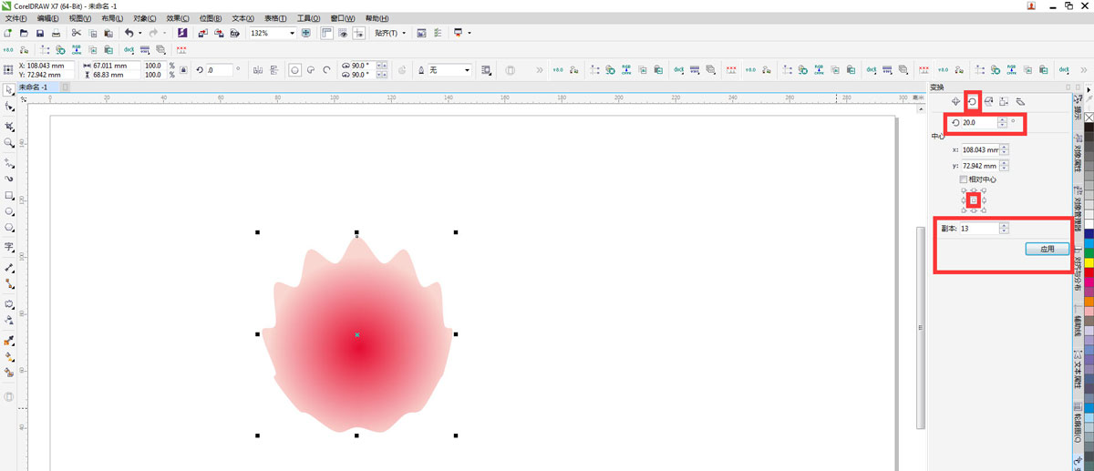Click the 副本 copies input field
The image size is (1094, 471).
977,229
